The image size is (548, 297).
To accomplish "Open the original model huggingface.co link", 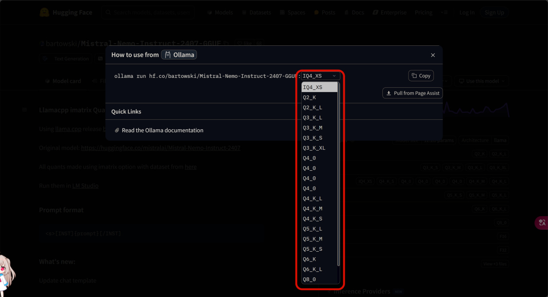I will [x=161, y=148].
